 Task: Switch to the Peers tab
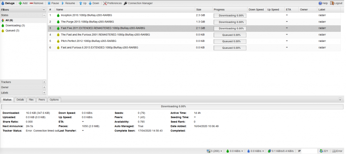[42, 100]
